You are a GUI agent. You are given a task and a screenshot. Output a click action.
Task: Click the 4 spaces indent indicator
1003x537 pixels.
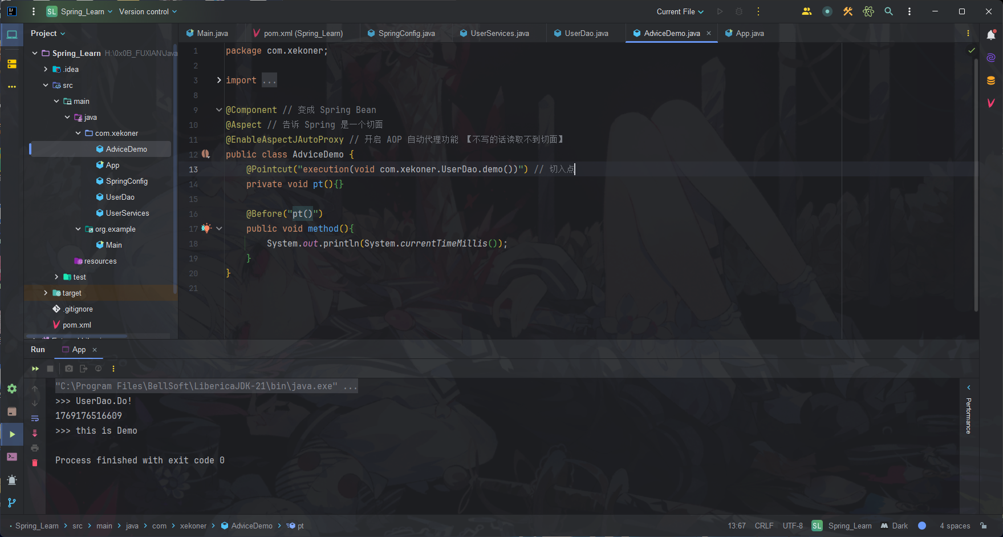pyautogui.click(x=954, y=526)
